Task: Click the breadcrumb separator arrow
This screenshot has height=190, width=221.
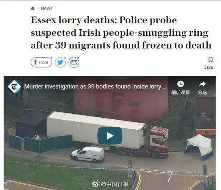Action: tap(38, 8)
